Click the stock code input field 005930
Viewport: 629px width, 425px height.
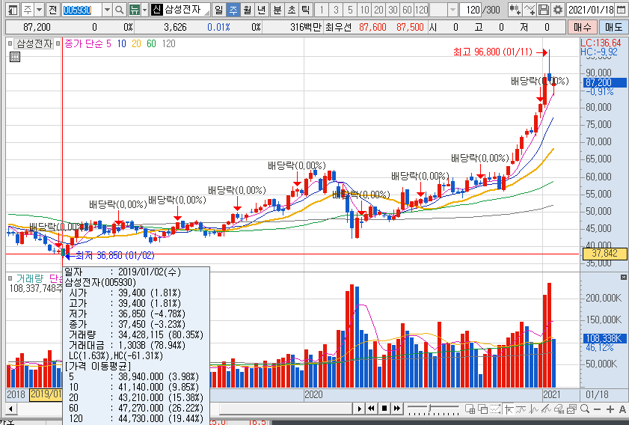[x=82, y=10]
